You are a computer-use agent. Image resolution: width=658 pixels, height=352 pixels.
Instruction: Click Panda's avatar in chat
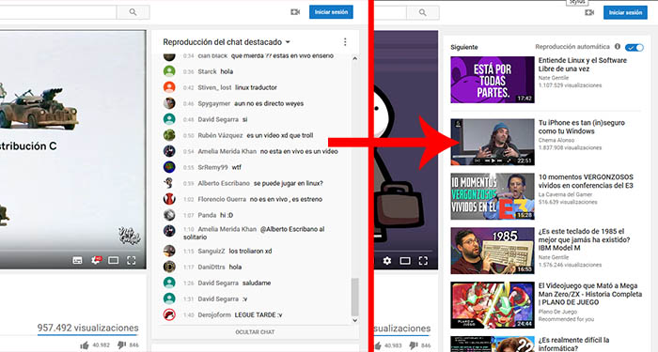point(169,215)
